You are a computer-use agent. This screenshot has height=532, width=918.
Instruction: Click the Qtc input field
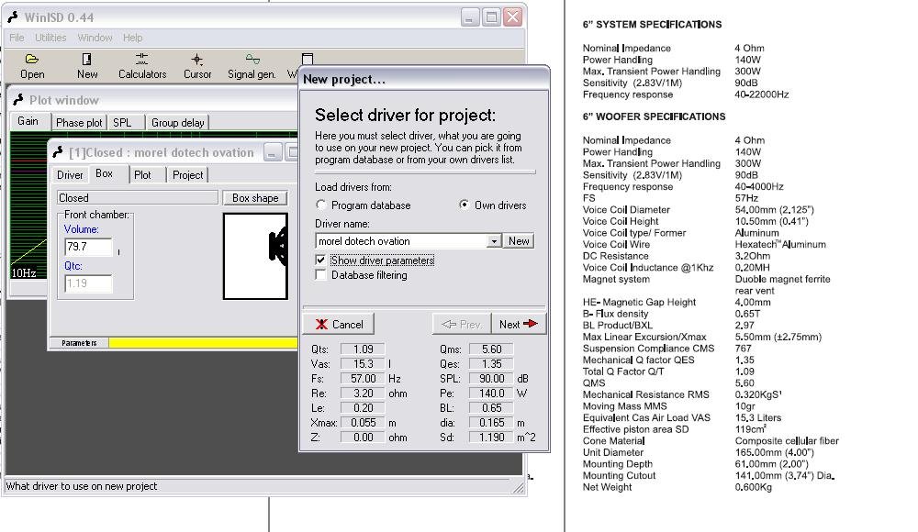pos(88,283)
